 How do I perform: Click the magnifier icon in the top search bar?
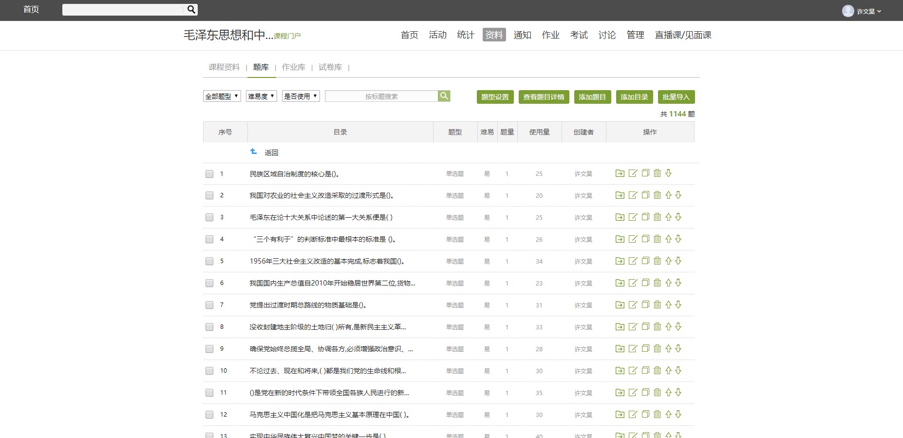coord(191,9)
